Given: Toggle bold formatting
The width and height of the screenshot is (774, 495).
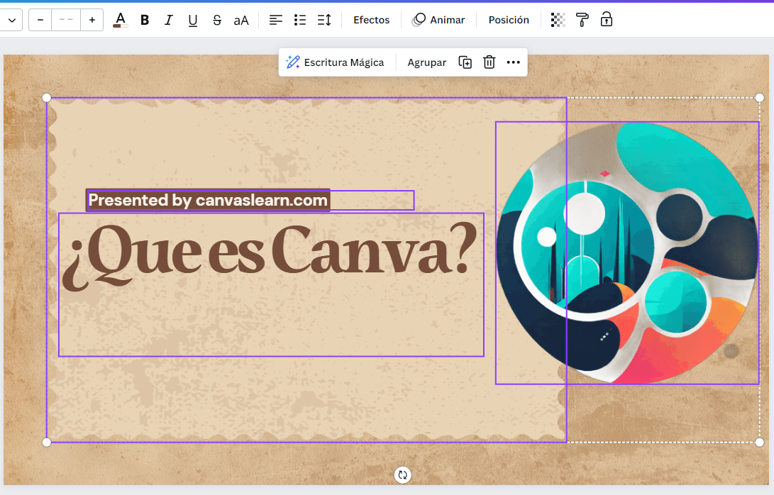Looking at the screenshot, I should pyautogui.click(x=144, y=20).
